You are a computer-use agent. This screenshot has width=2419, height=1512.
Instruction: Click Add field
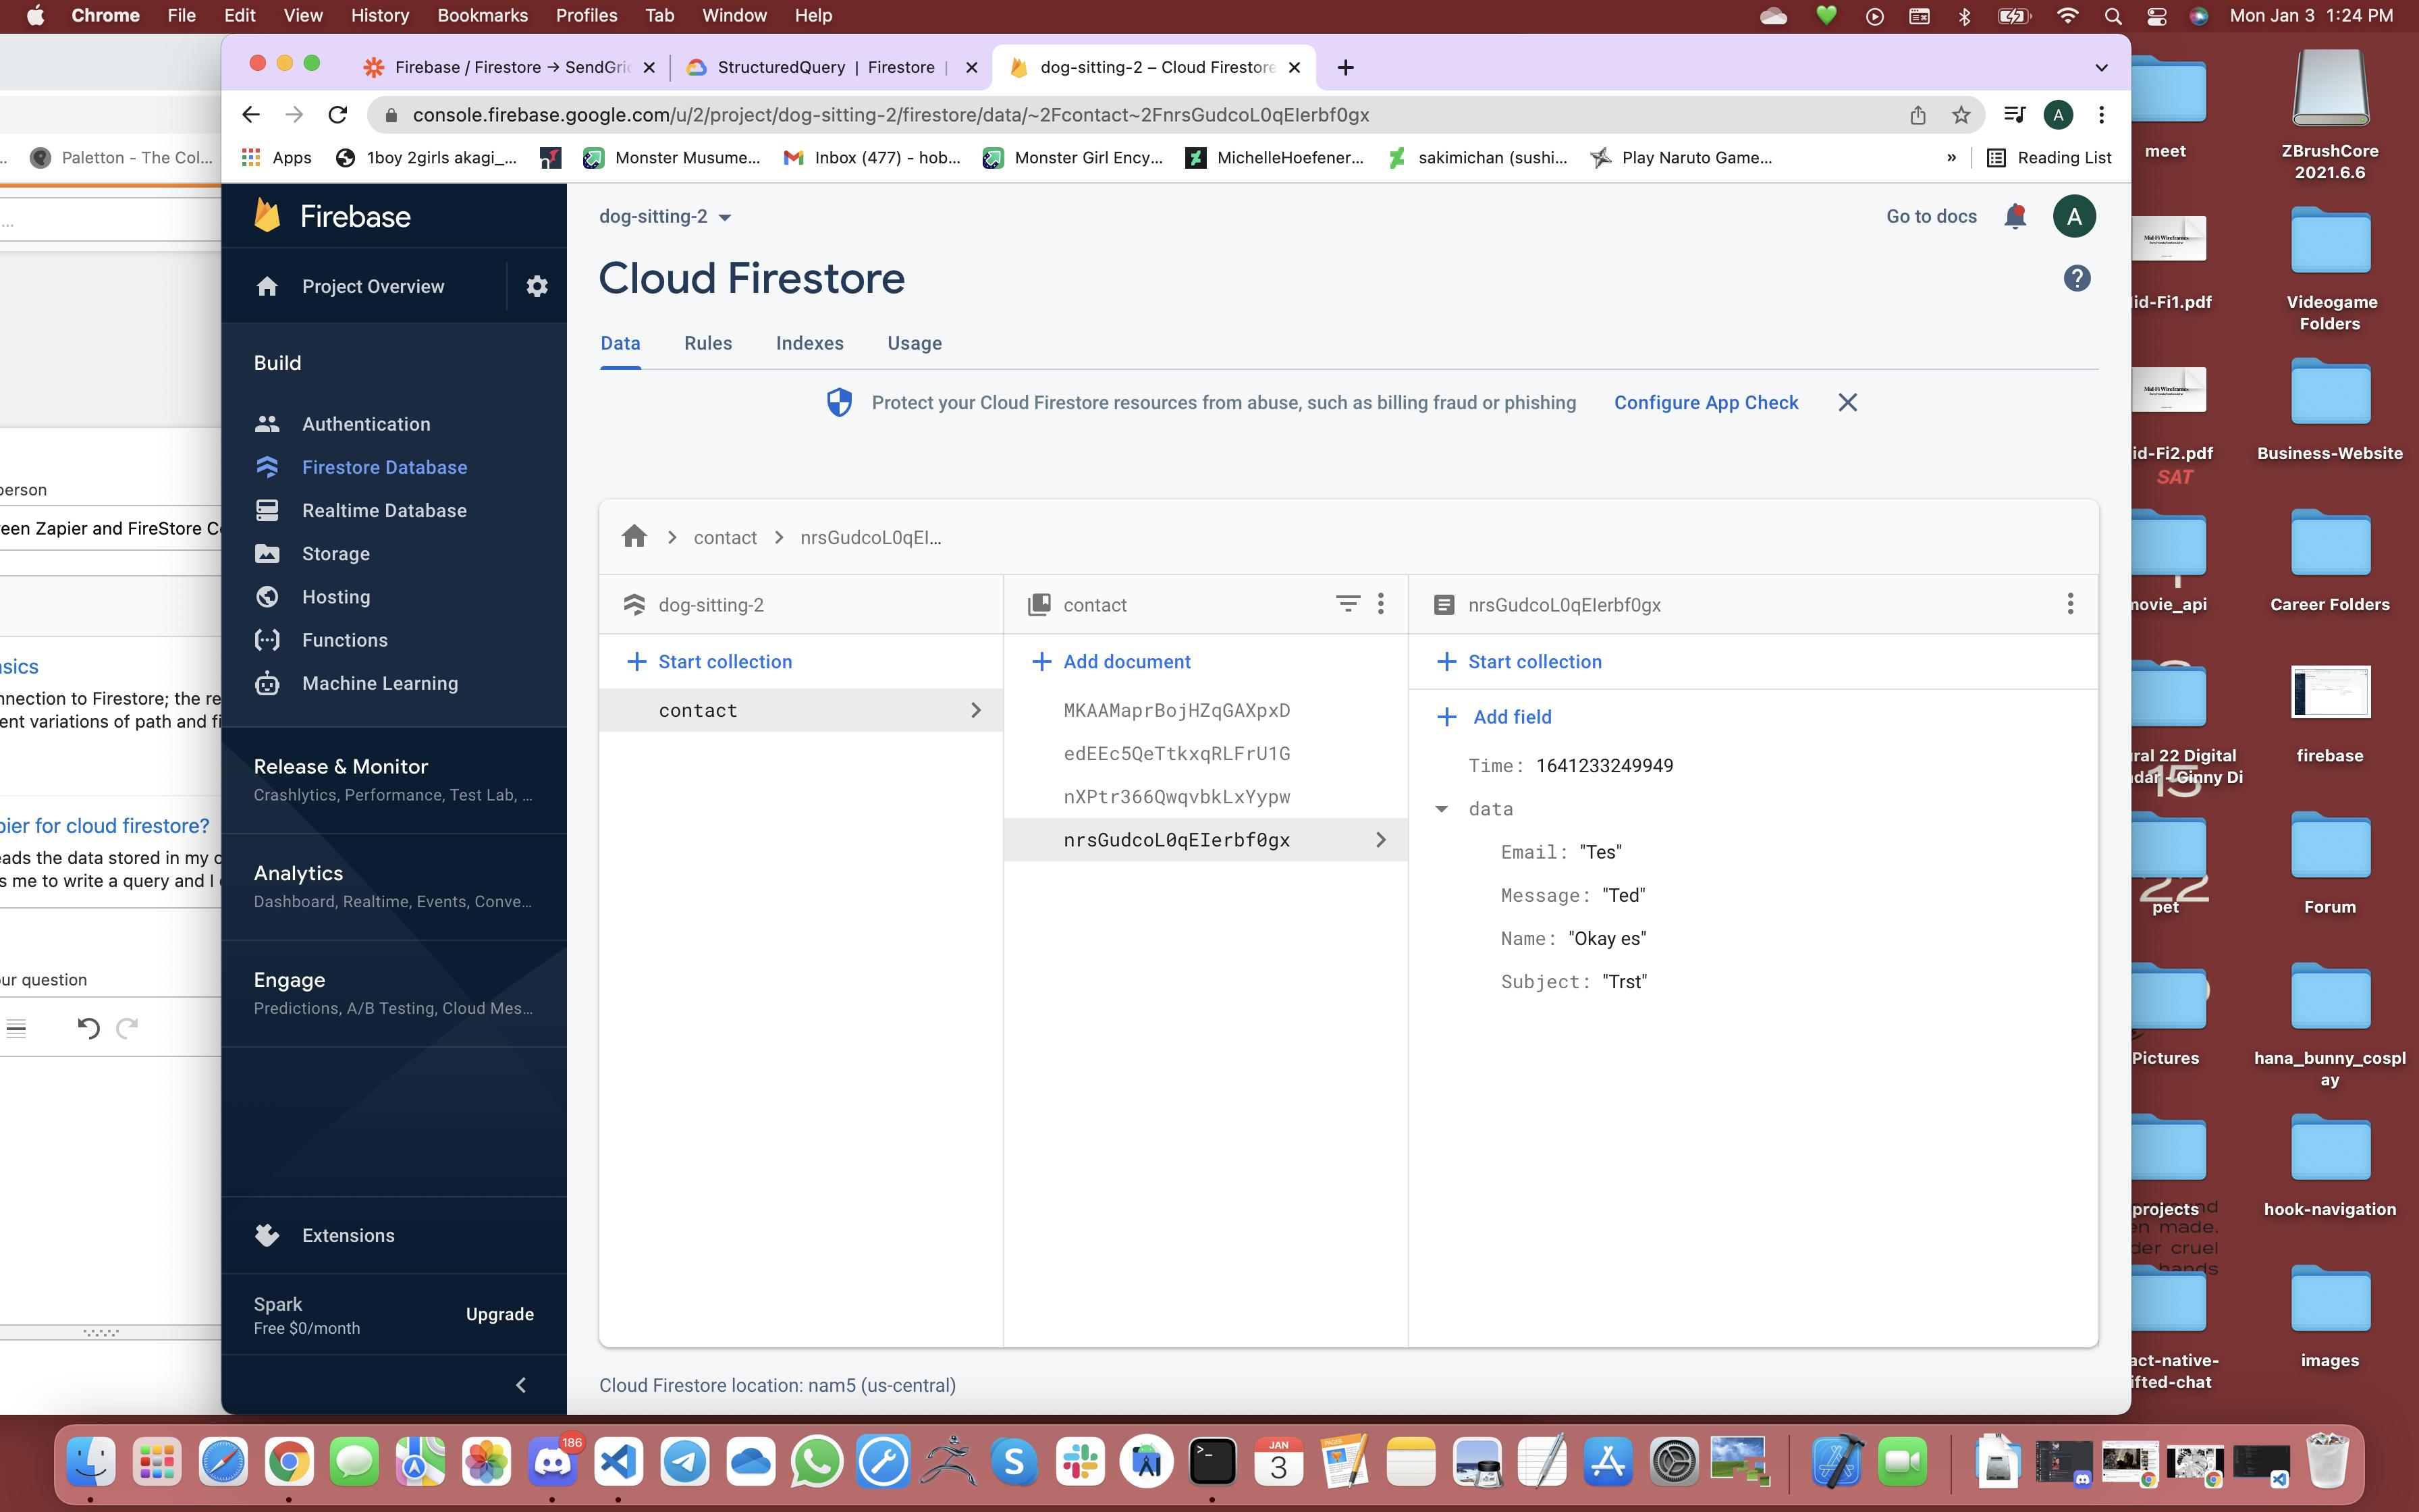coord(1494,717)
